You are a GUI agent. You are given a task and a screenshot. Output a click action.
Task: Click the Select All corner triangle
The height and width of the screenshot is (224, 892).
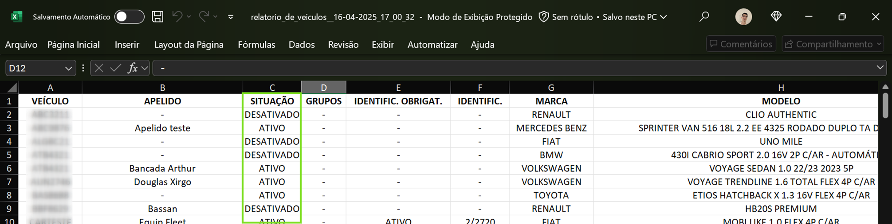[12, 88]
